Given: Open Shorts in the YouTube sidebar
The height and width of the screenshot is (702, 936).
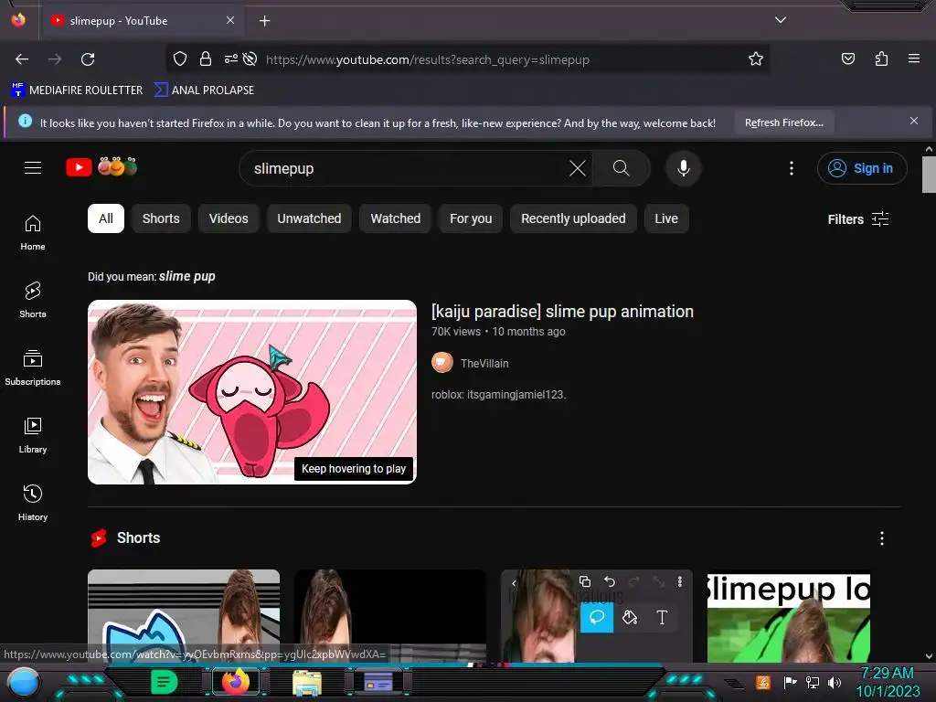Looking at the screenshot, I should pyautogui.click(x=33, y=300).
